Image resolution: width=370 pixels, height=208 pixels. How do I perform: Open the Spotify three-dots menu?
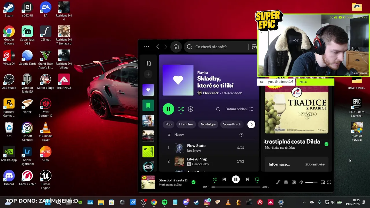pyautogui.click(x=146, y=47)
